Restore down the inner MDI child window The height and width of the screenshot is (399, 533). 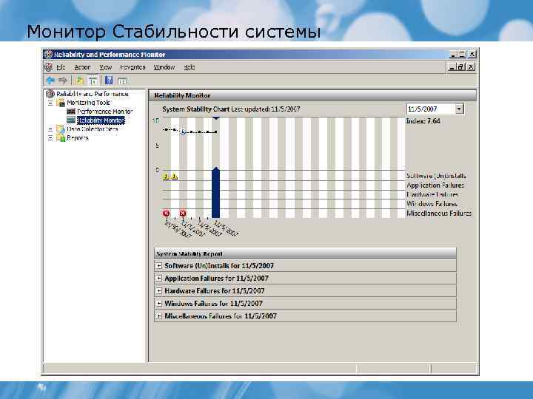[x=461, y=66]
